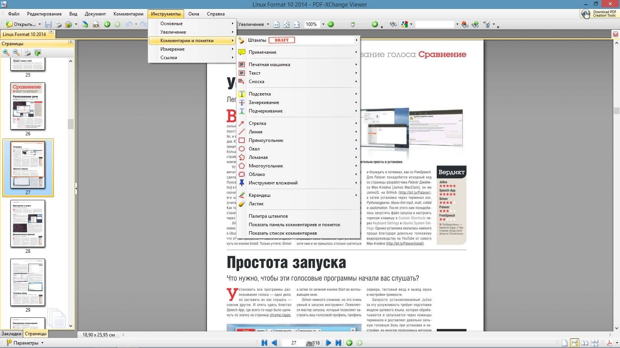This screenshot has width=620, height=348.
Task: Click the binoculars Find icon
Action: click(x=393, y=24)
